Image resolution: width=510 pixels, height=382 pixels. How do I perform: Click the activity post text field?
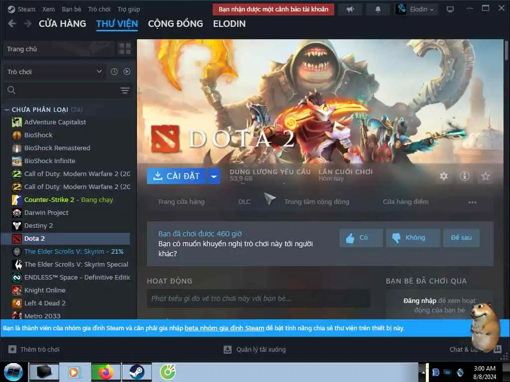tap(258, 298)
